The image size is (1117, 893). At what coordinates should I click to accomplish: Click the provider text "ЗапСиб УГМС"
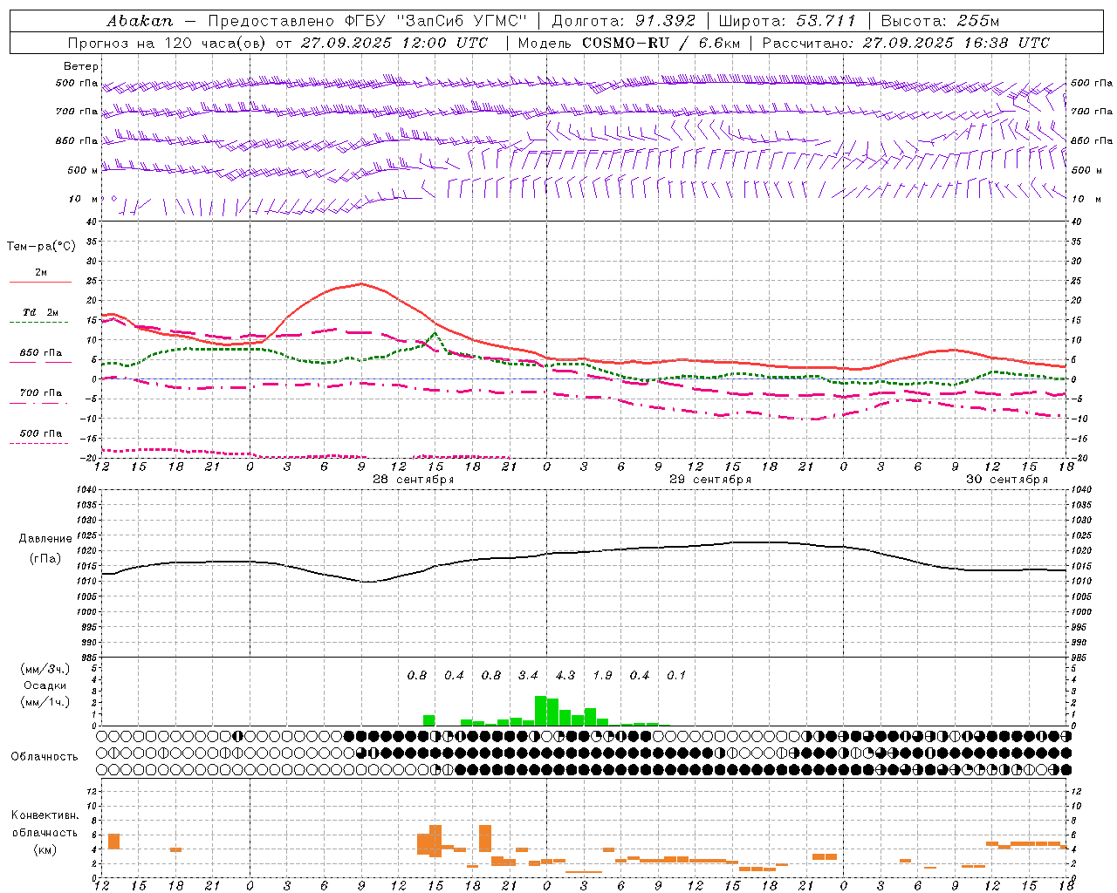461,20
